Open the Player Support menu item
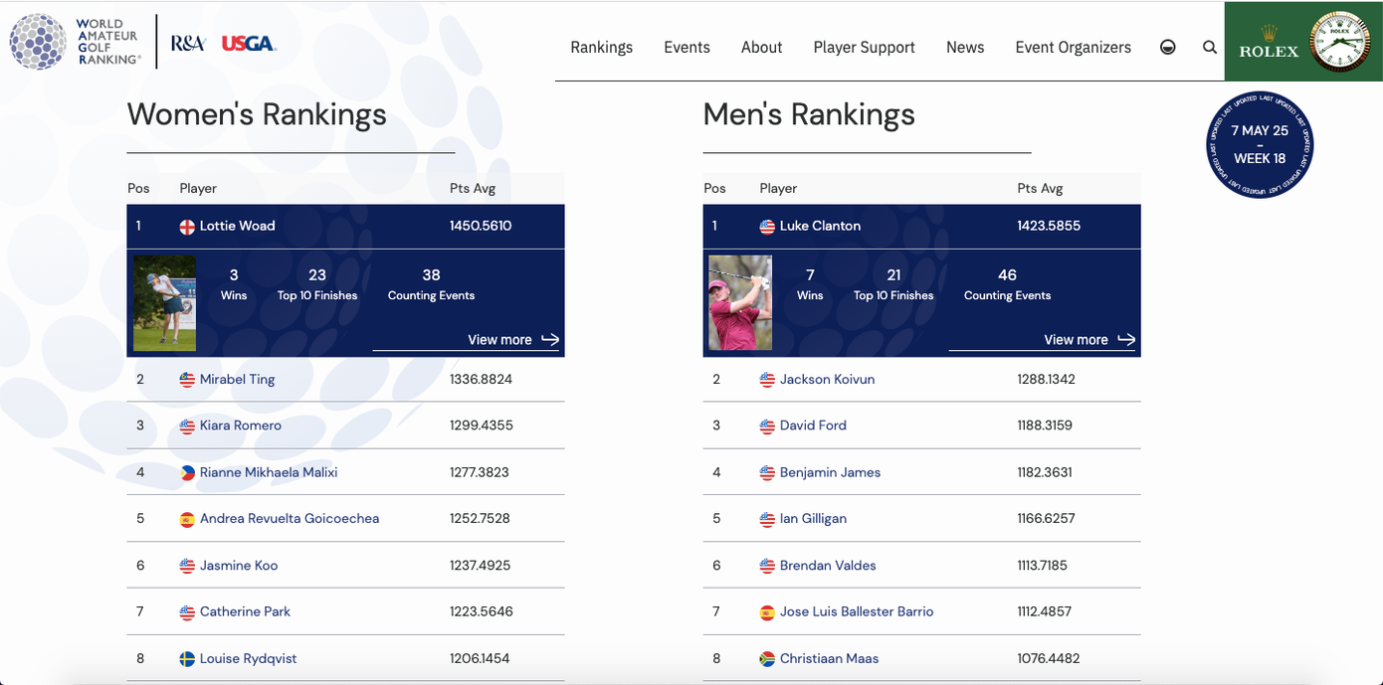Viewport: 1383px width, 685px height. (864, 47)
